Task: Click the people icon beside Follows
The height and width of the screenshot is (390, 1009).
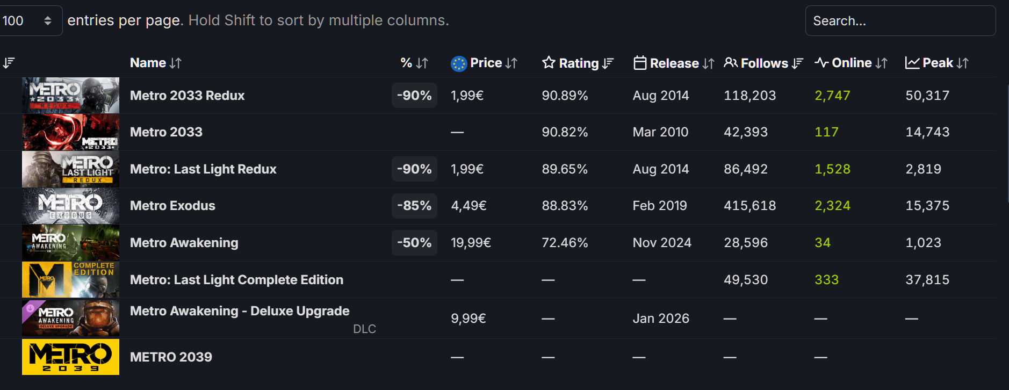Action: tap(731, 63)
